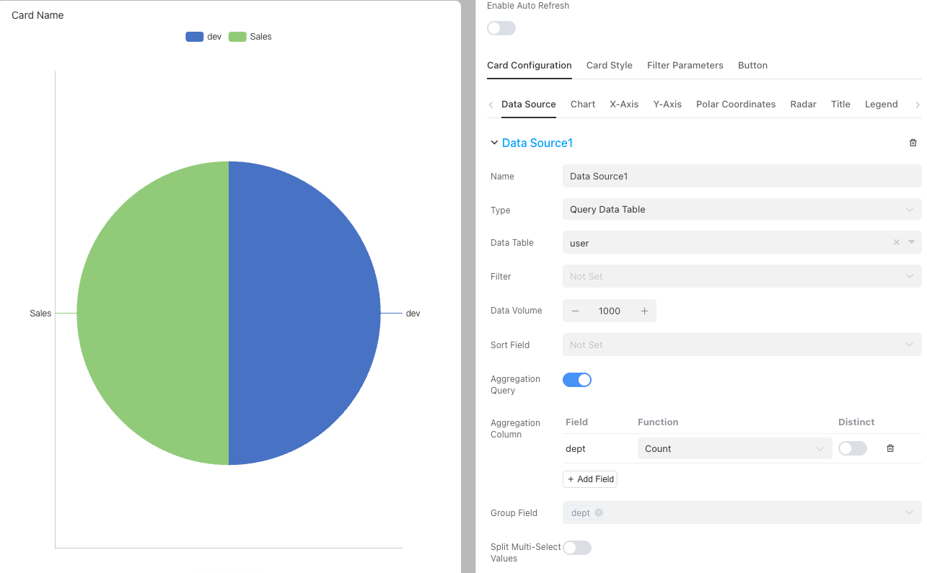Decrease data volume with the minus button

click(575, 311)
